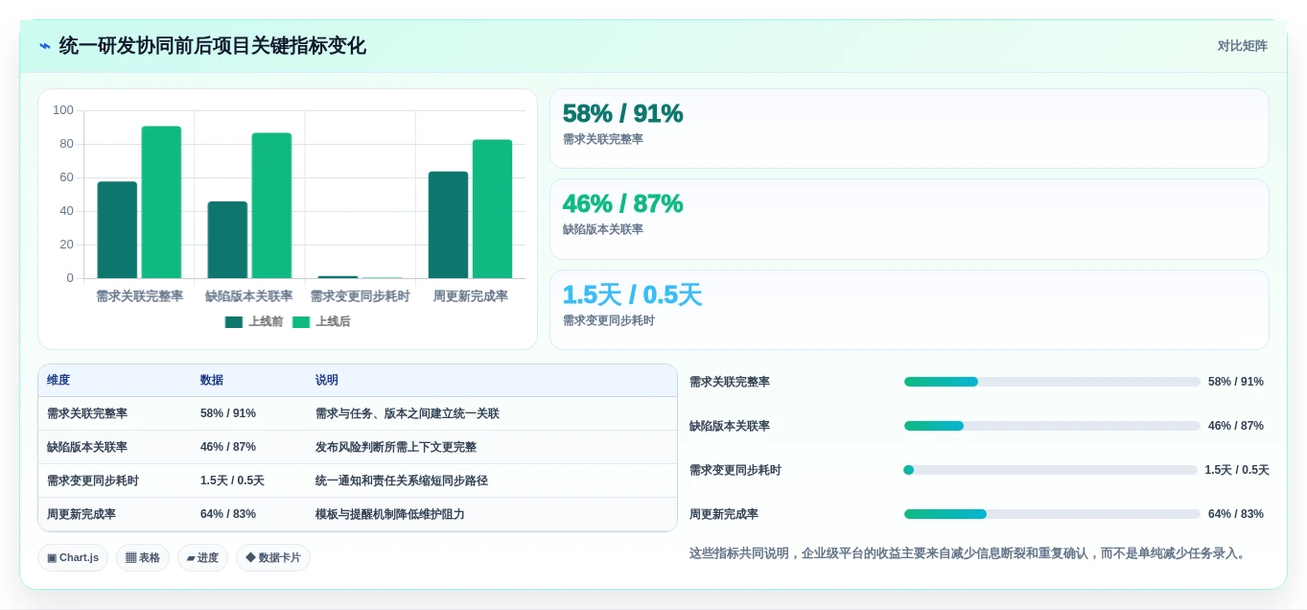Click the 上线后 bar for 缺陷版本关联率
1307x610 pixels.
pyautogui.click(x=271, y=206)
